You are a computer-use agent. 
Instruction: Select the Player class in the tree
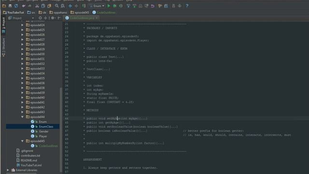click(39, 136)
